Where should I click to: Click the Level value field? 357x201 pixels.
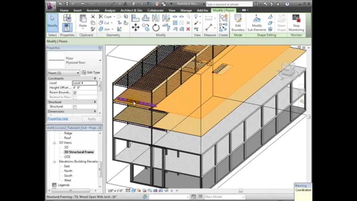coord(85,83)
